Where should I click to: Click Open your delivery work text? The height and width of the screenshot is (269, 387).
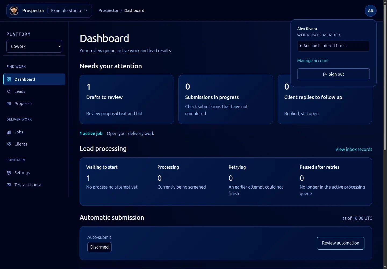[x=130, y=133]
